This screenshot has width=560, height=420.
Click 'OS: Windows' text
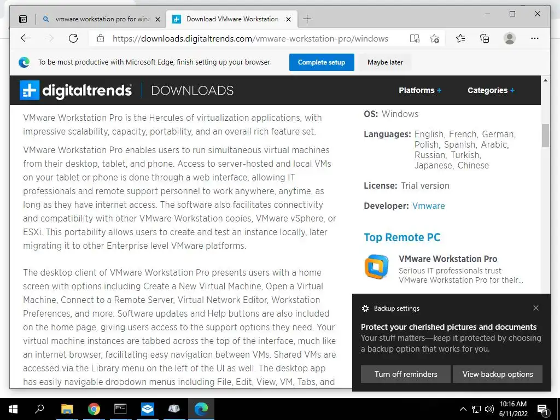click(391, 114)
